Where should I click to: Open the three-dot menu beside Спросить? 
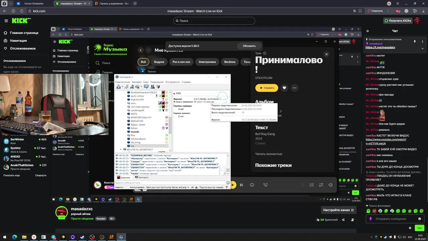point(388,11)
